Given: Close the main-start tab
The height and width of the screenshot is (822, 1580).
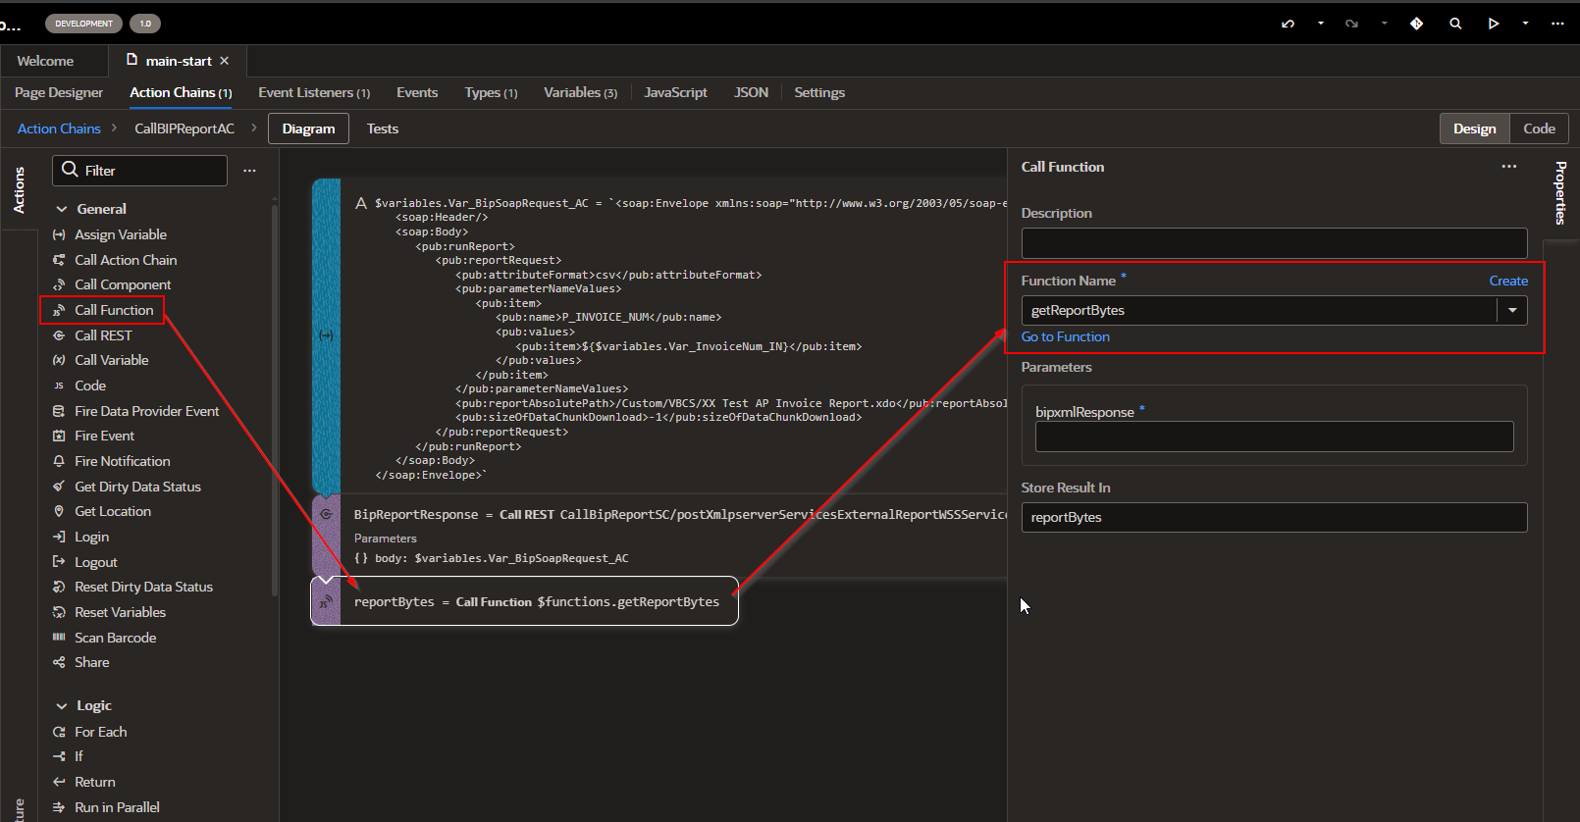Looking at the screenshot, I should [x=225, y=61].
